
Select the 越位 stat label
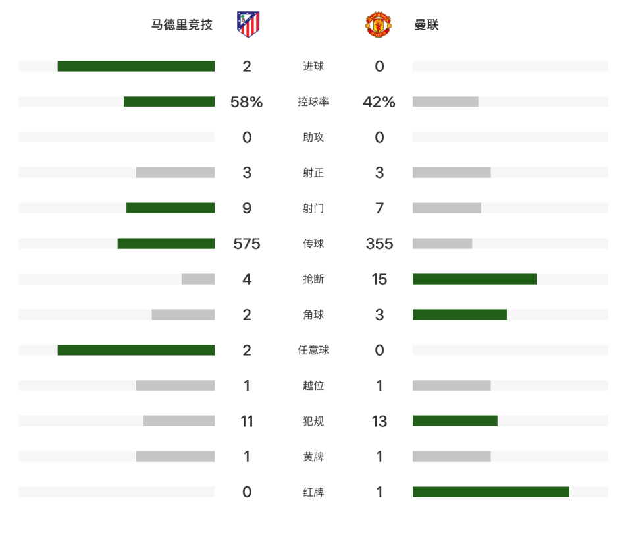313,385
